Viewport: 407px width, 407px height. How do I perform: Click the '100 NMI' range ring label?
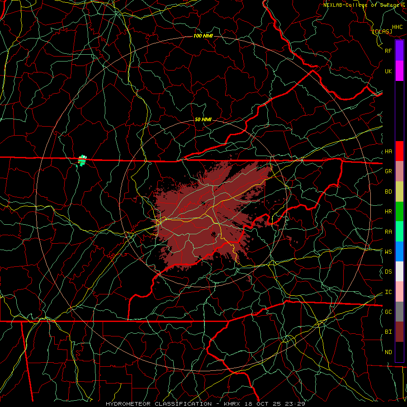[x=203, y=36]
